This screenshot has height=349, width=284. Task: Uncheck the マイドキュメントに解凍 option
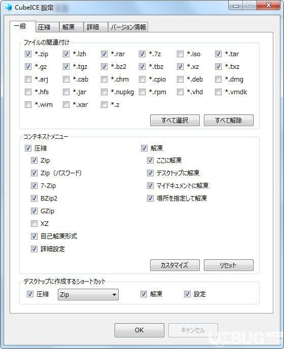coord(150,185)
